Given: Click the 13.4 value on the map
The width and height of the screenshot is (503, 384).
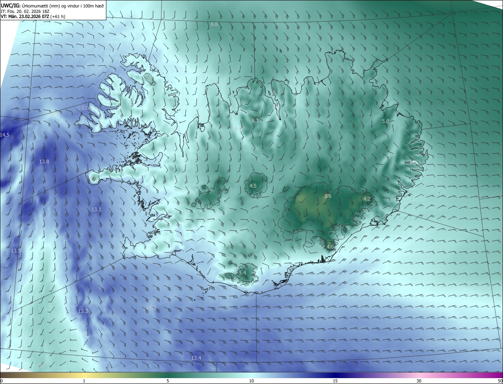Looking at the screenshot, I should (196, 358).
